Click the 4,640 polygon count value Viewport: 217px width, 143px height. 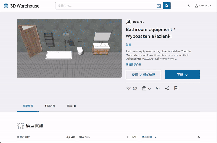tap(71, 137)
